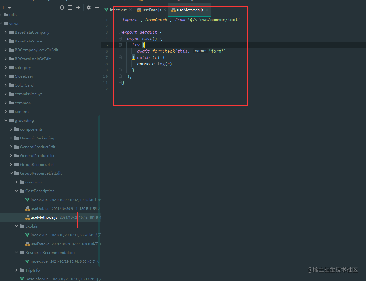
Task: Open BaseInfo.vue in the project tree
Action: (x=37, y=279)
